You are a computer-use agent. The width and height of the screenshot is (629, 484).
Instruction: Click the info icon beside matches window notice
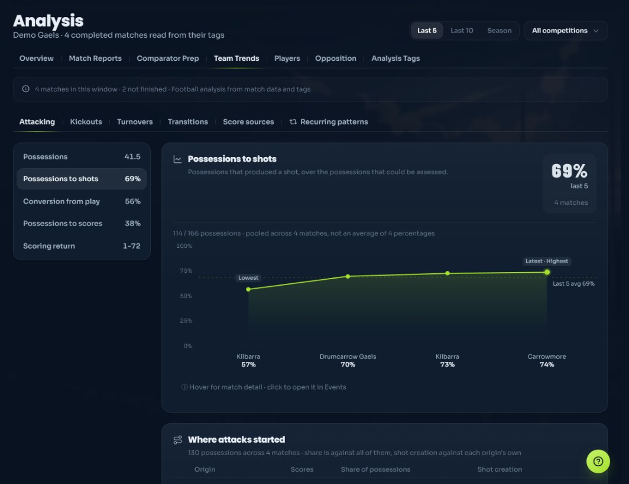pos(25,89)
